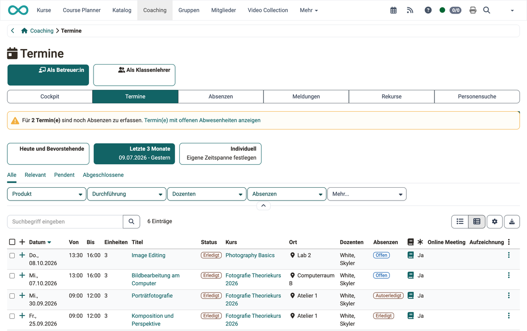Check the box for the 07.10.2026 row

point(12,276)
